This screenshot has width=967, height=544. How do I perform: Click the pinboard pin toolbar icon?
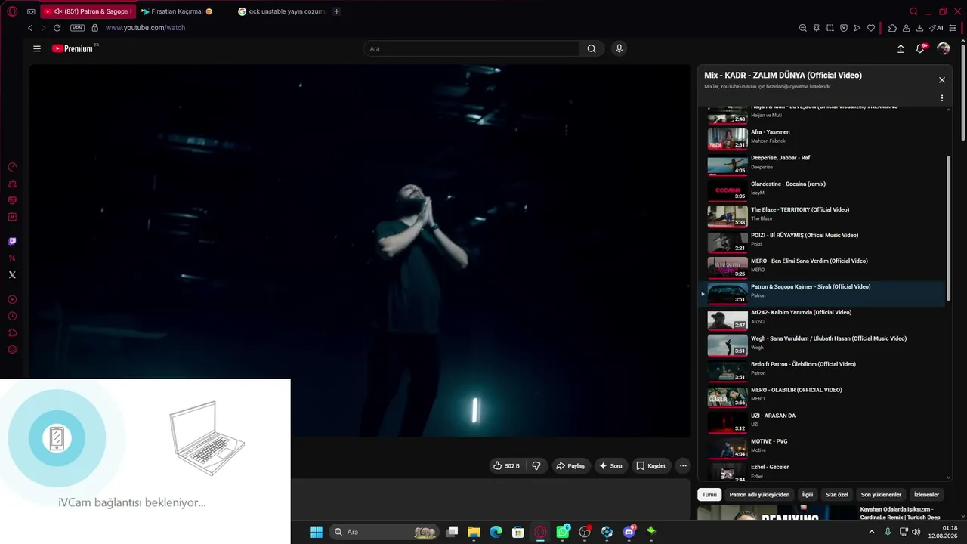click(x=817, y=28)
